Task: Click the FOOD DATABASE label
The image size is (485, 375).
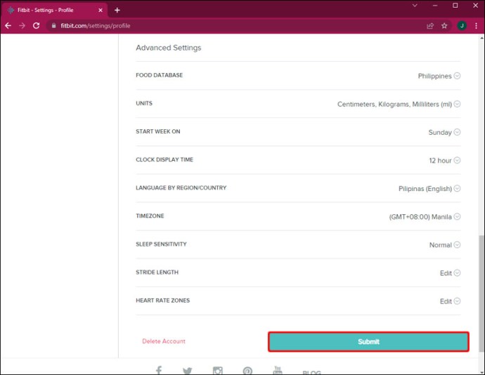Action: [x=160, y=75]
